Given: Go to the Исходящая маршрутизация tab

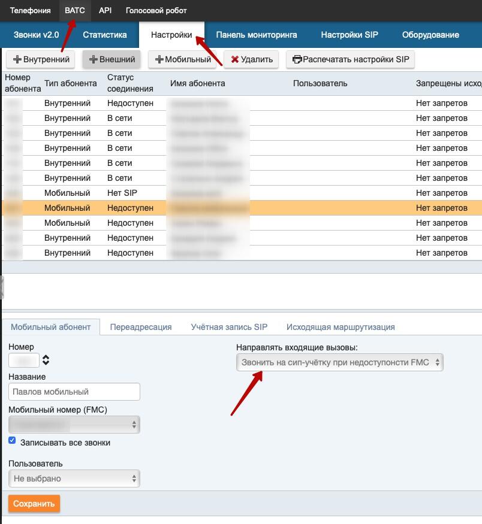Looking at the screenshot, I should pos(340,327).
